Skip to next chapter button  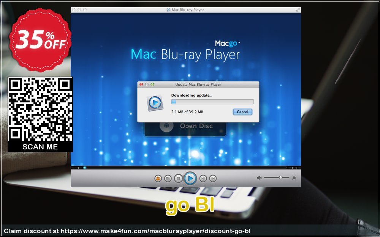coord(213,179)
